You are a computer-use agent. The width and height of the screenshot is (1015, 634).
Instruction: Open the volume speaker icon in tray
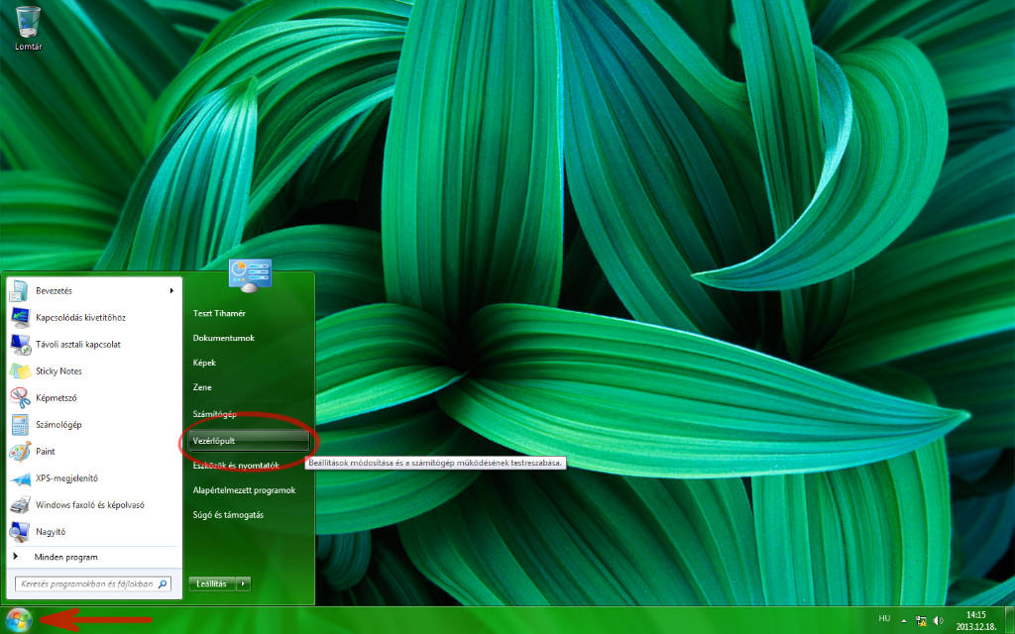point(938,621)
